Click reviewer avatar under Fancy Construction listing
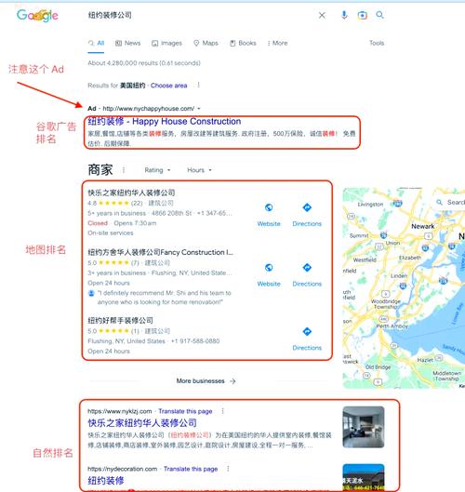 click(x=91, y=293)
